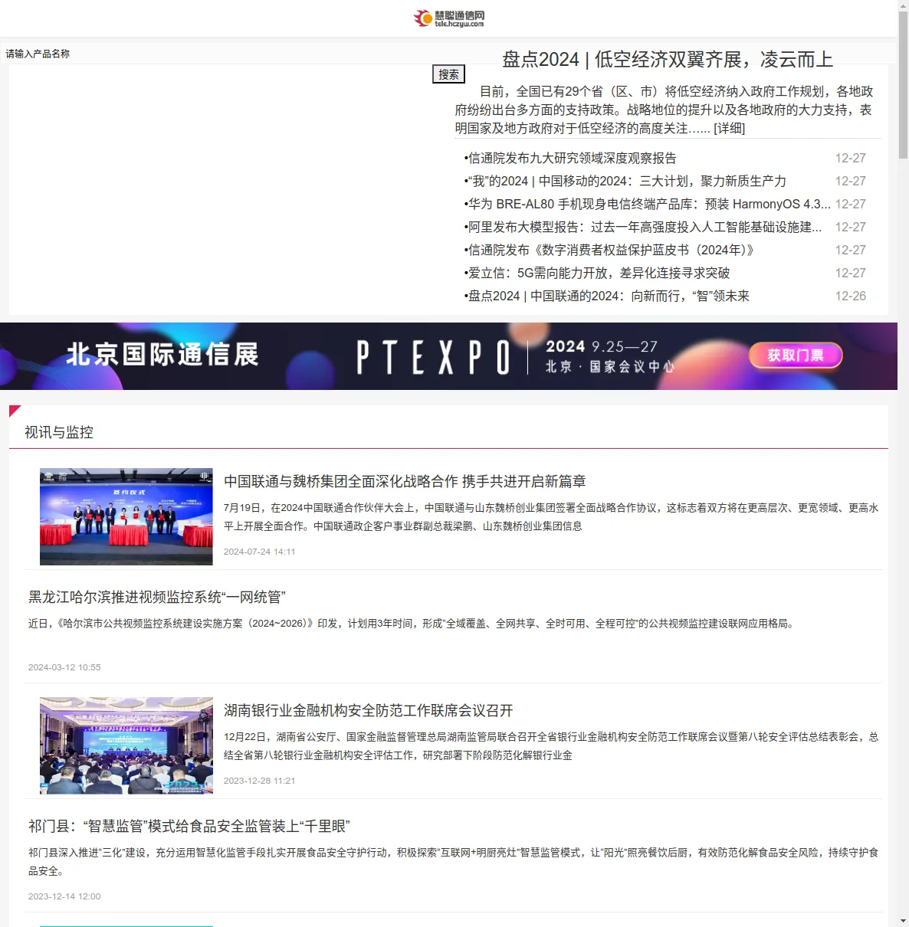The image size is (909, 927).
Task: Open 盘点2024 | 中国联通的2024 article
Action: click(608, 296)
